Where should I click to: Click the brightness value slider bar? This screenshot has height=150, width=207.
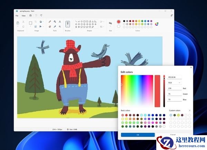tap(164, 91)
